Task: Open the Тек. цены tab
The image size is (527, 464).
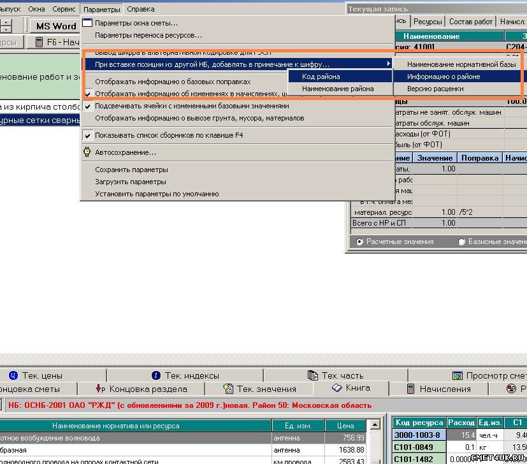Action: (x=52, y=375)
